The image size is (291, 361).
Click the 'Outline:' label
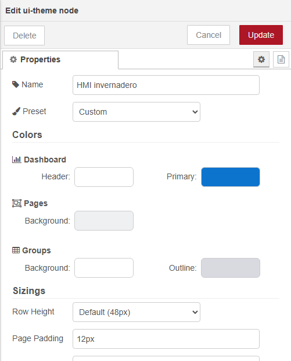[183, 268]
